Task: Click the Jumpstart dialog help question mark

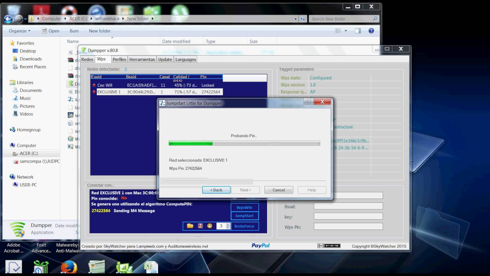Action: (308, 102)
